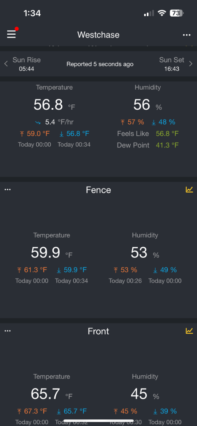Tap the battery indicator showing 73
This screenshot has height=426, width=197.
click(177, 13)
